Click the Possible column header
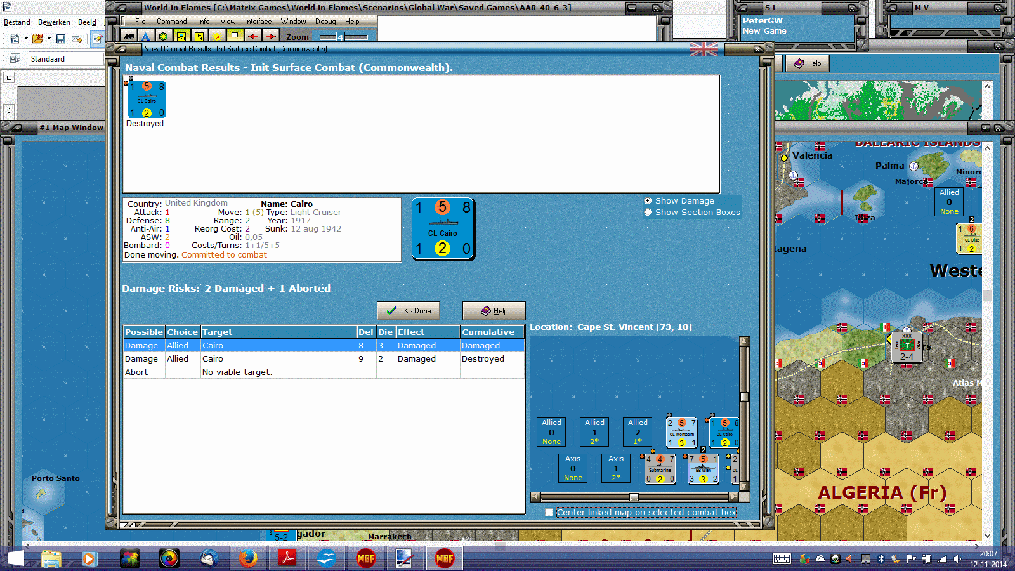Screen dimensions: 1015x571 [x=144, y=332]
